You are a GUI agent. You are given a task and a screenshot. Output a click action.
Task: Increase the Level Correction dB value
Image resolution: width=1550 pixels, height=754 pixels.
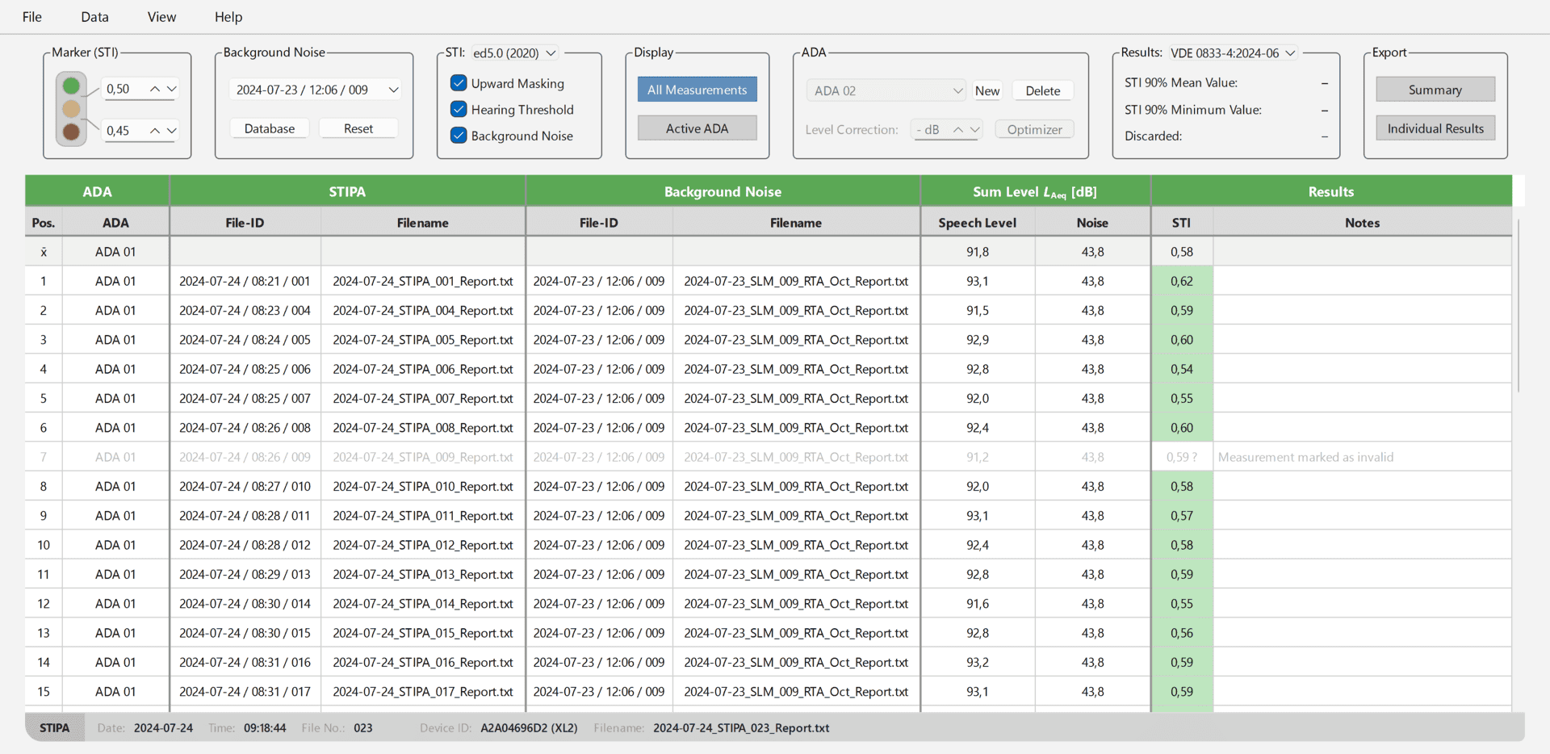point(957,129)
